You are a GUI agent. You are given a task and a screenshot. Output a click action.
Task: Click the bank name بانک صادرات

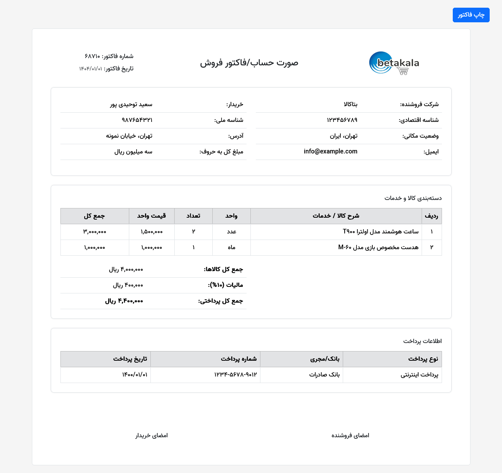[325, 375]
